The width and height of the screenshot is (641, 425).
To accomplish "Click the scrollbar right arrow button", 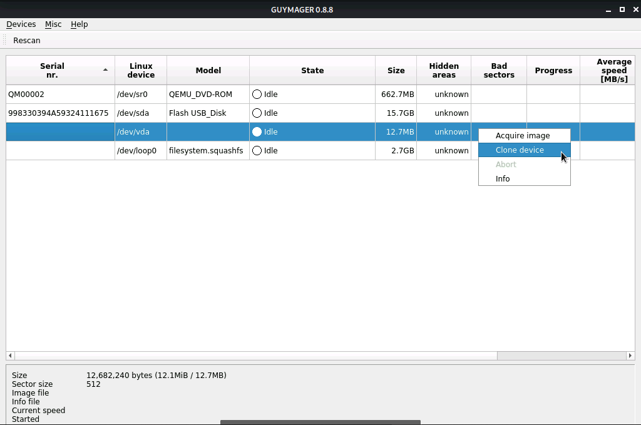I will 630,356.
